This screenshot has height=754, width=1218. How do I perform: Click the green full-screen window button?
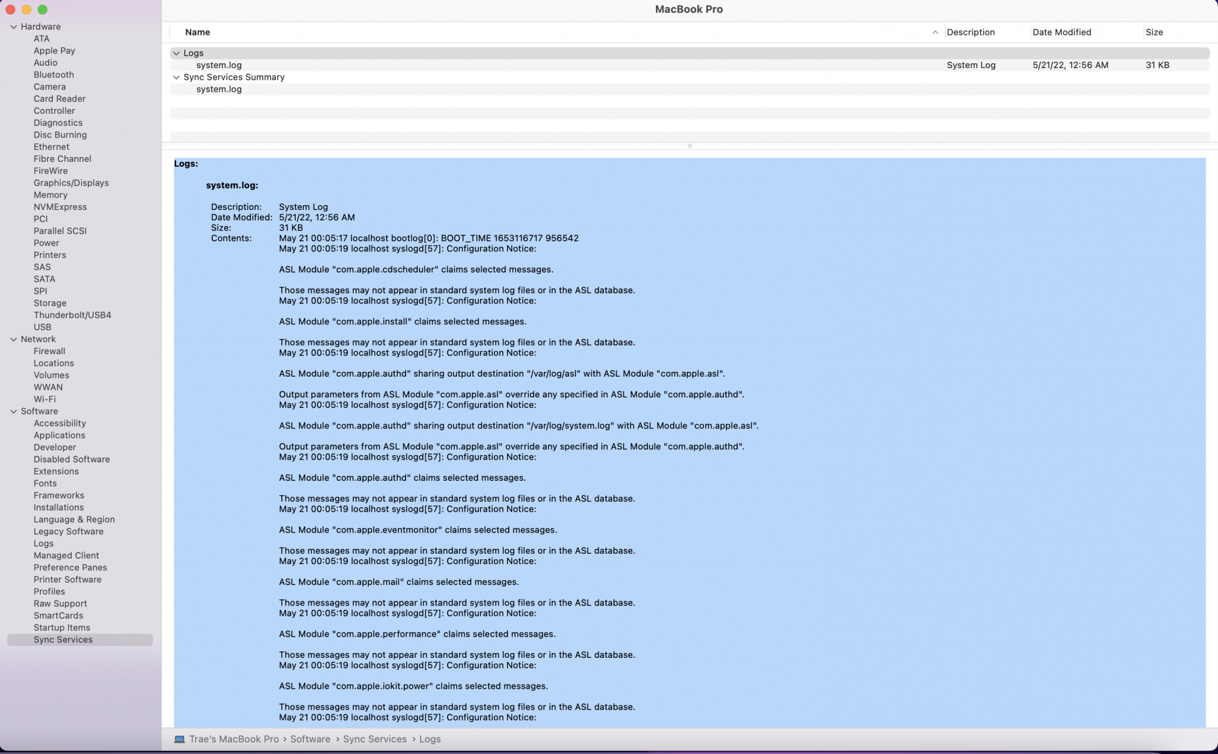click(x=43, y=9)
